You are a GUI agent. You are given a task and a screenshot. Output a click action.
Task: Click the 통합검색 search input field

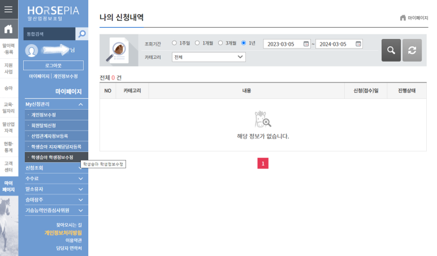[49, 34]
